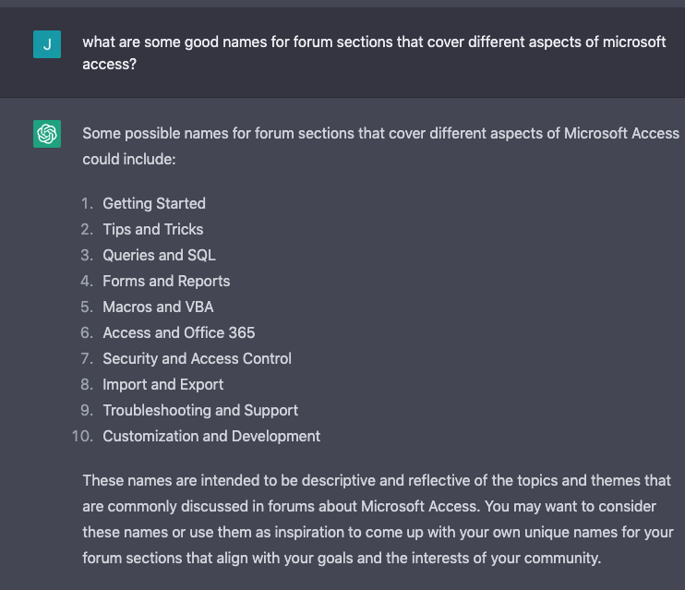Select Access and Office 365 item
Image resolution: width=685 pixels, height=590 pixels.
[179, 332]
